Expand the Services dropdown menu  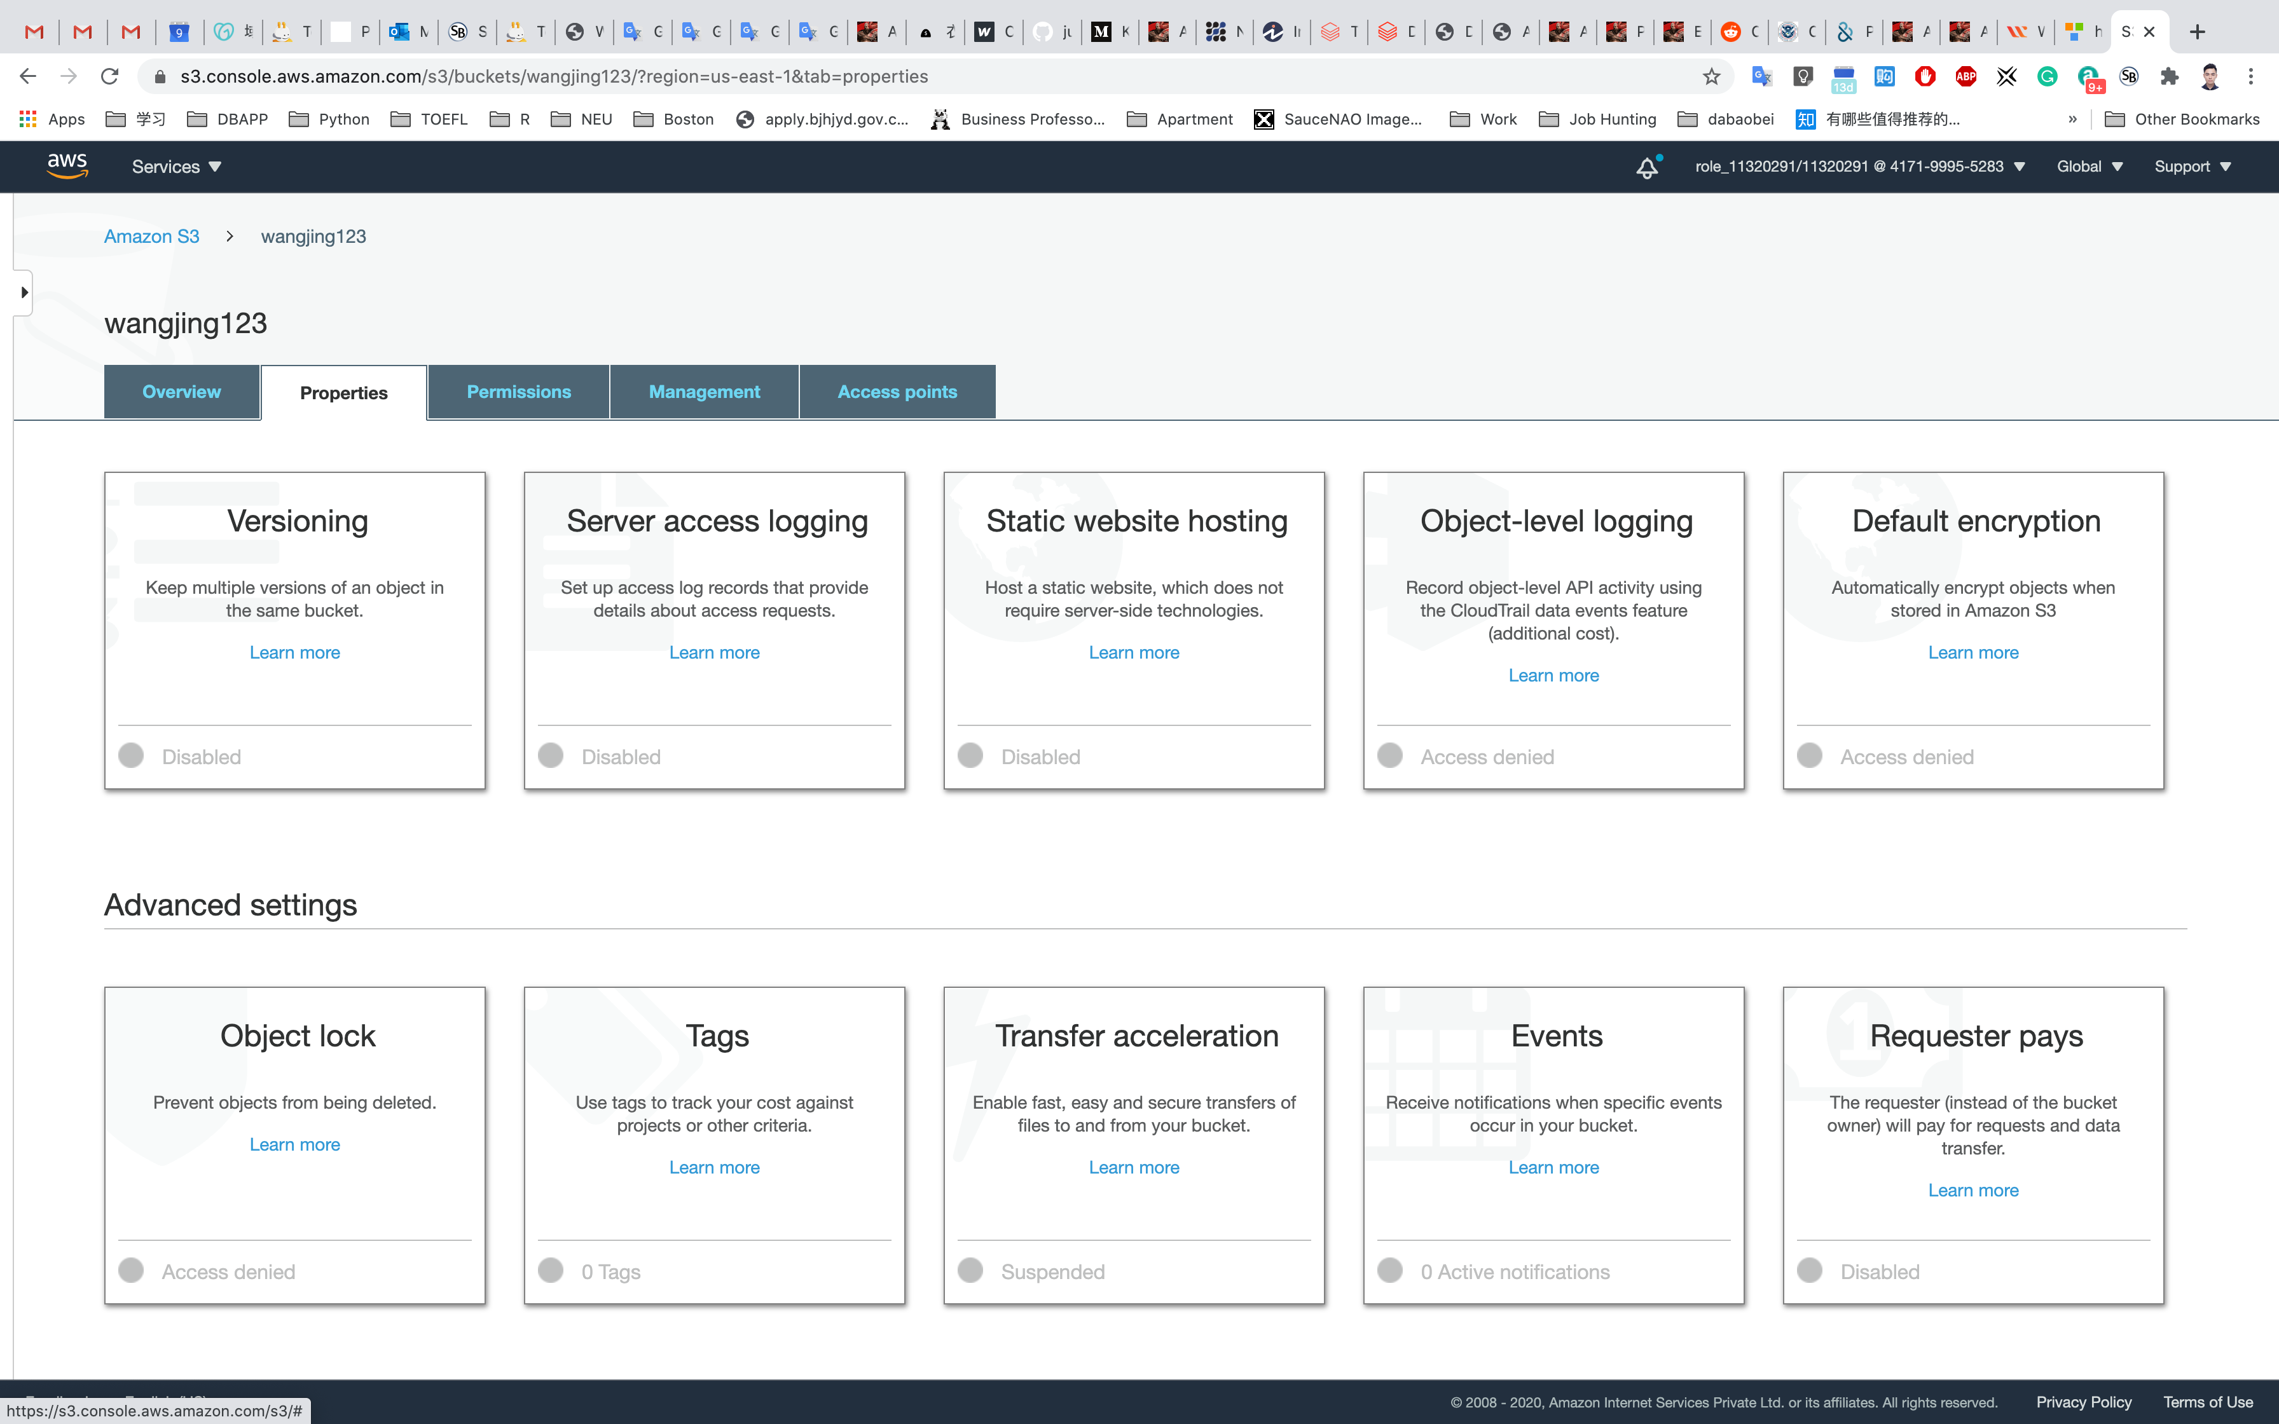176,167
